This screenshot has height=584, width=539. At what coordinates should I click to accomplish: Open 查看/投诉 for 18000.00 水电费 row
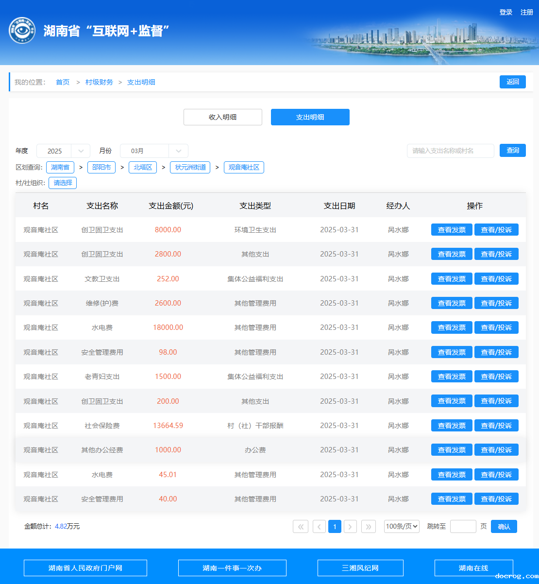click(496, 327)
